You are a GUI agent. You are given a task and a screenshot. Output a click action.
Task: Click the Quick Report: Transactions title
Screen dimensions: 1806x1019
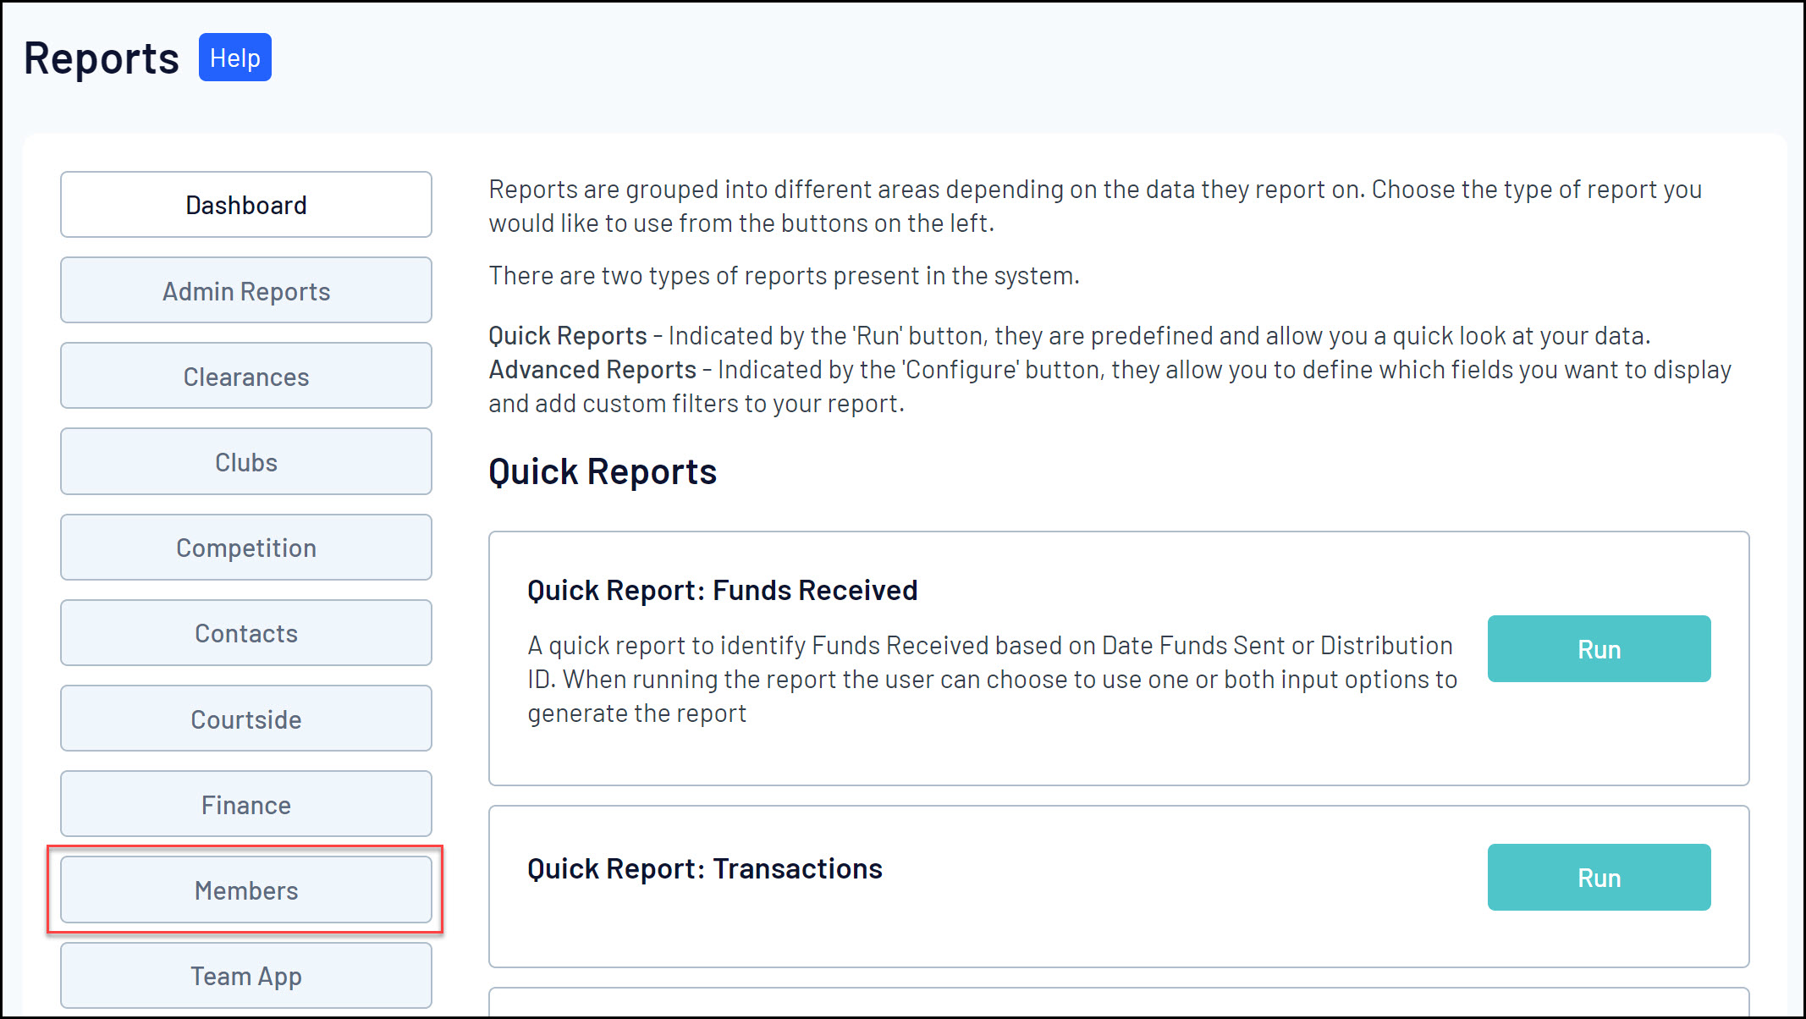704,868
